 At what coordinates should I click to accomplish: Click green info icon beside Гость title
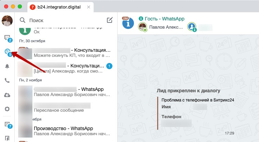point(141,18)
